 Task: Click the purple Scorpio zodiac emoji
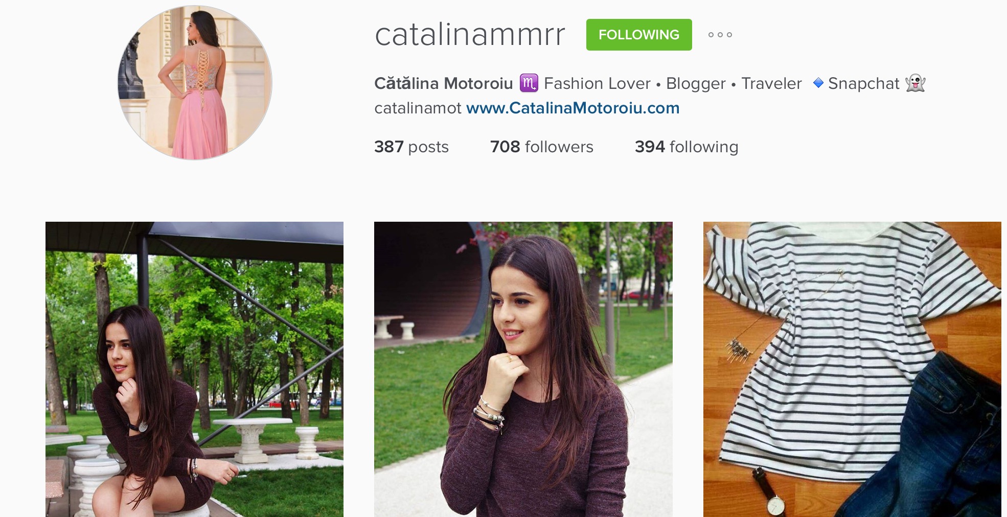529,83
